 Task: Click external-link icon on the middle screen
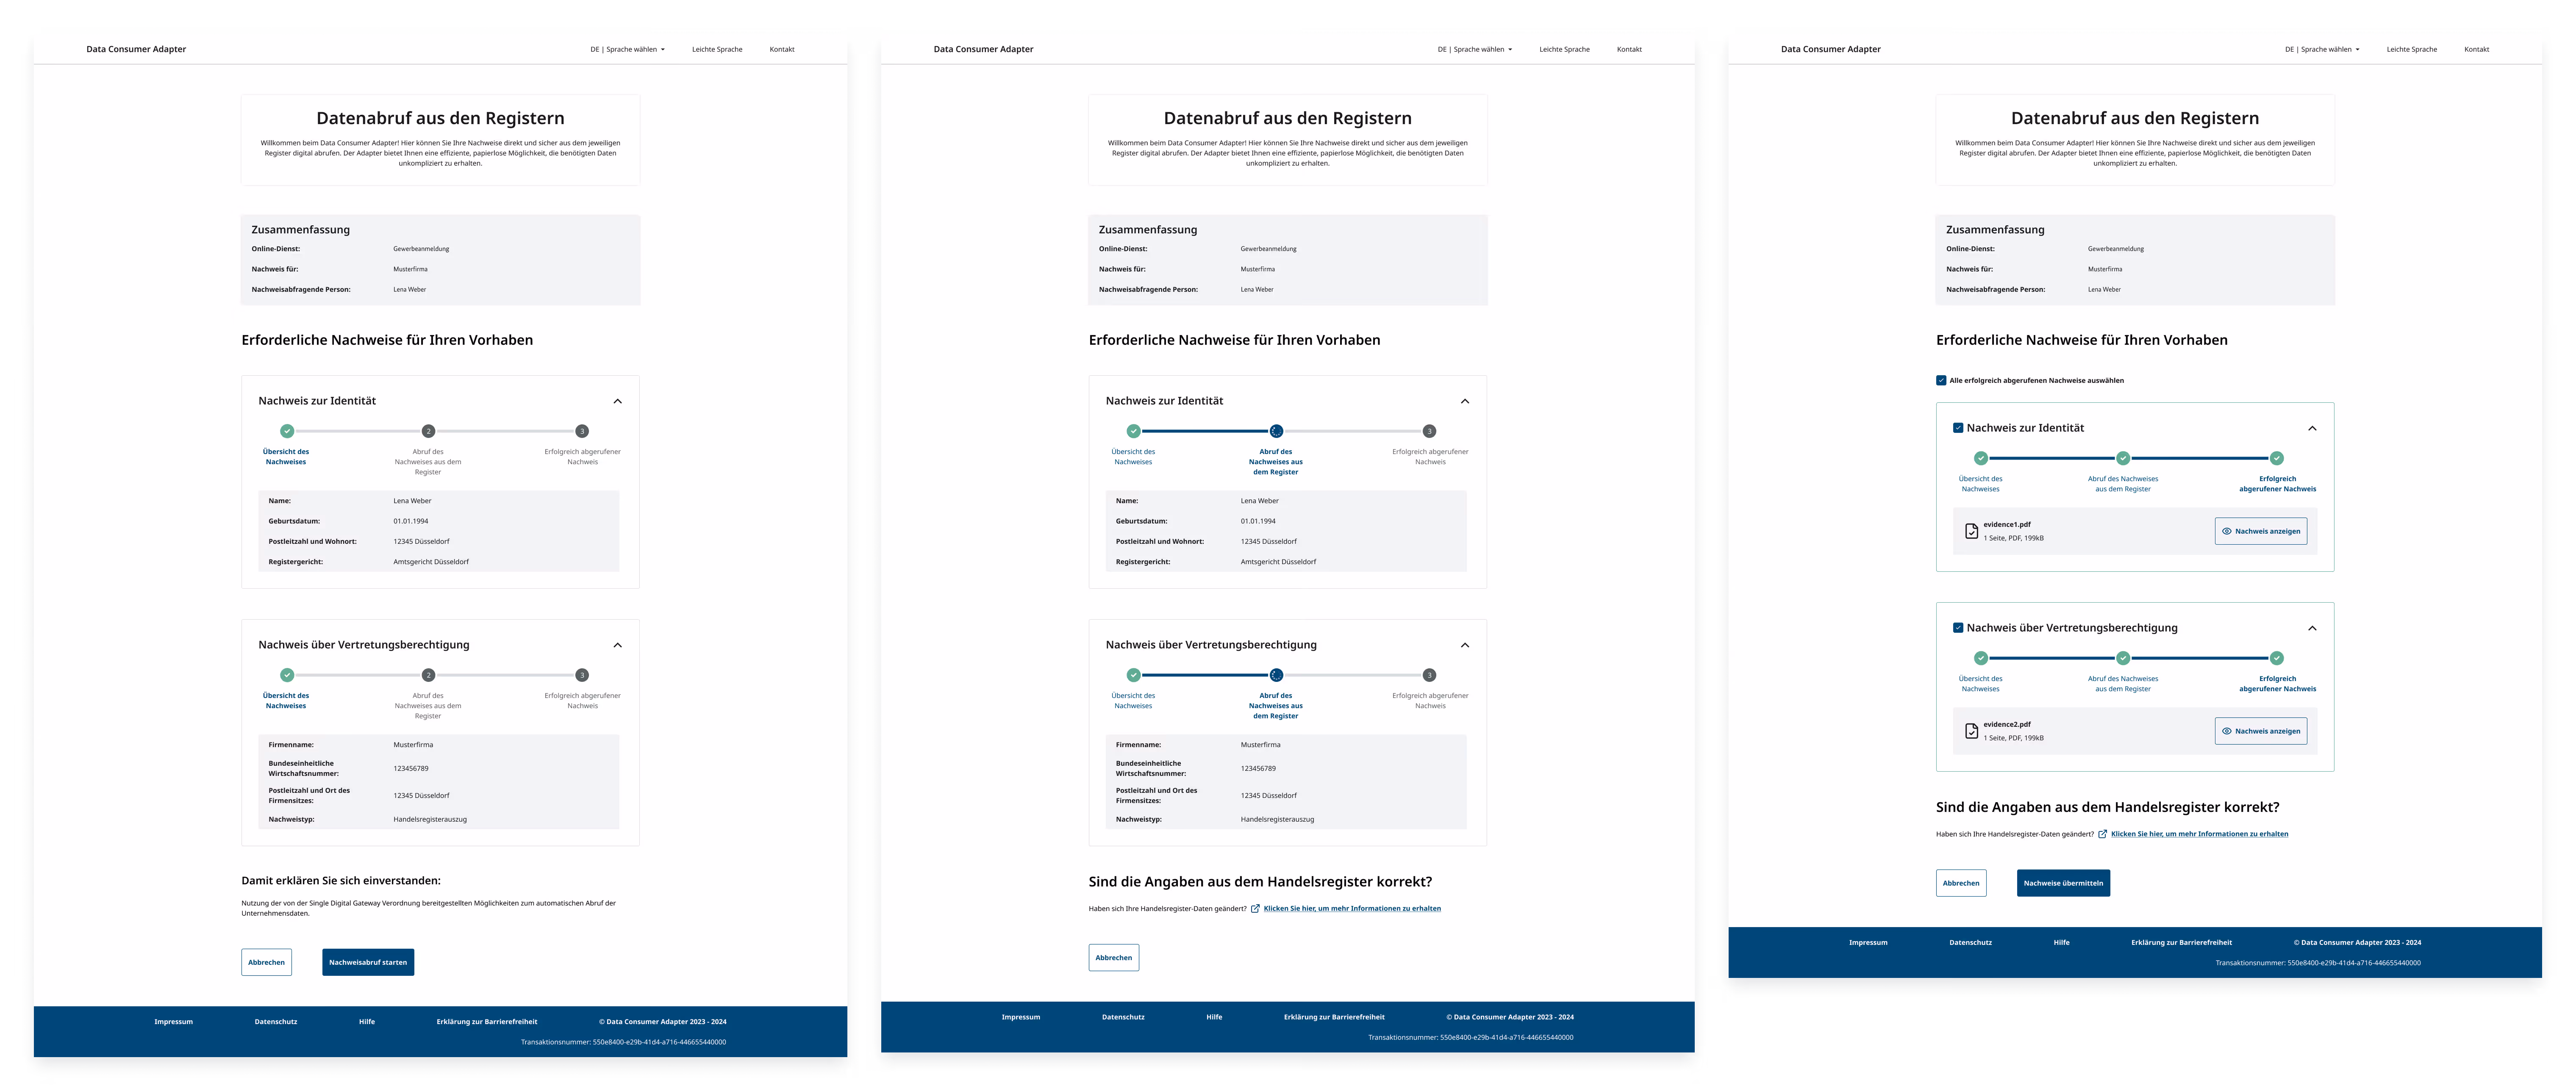1255,908
